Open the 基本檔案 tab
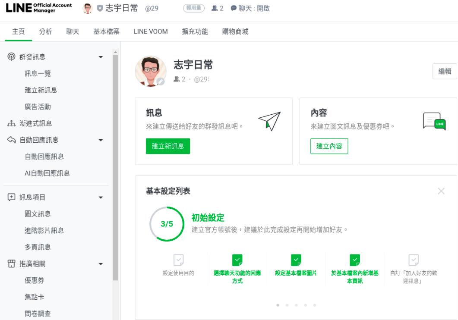Image resolution: width=458 pixels, height=320 pixels. pyautogui.click(x=106, y=31)
